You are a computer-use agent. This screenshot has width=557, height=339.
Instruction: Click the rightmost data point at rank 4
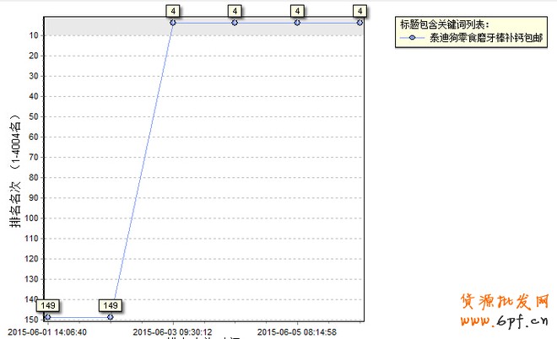(360, 23)
